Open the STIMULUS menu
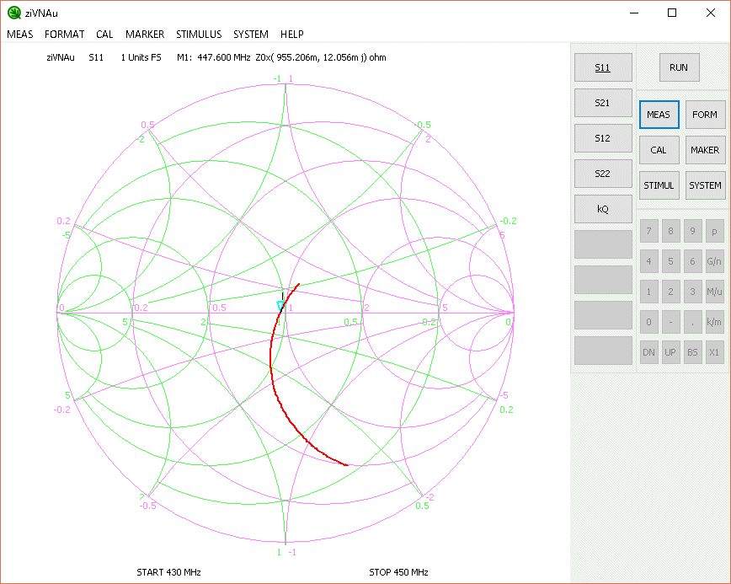The height and width of the screenshot is (584, 731). 199,34
